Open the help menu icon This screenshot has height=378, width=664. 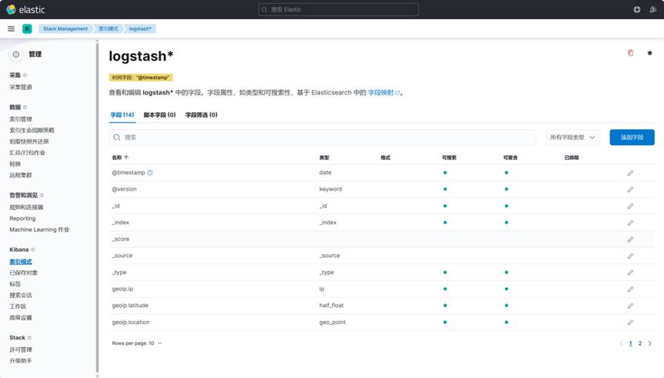[x=637, y=9]
